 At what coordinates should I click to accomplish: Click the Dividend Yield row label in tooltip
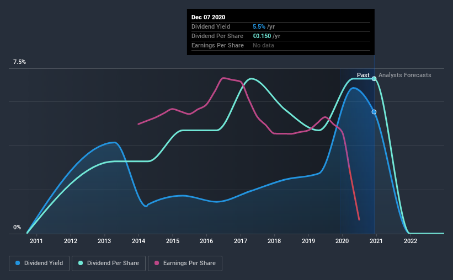click(211, 26)
